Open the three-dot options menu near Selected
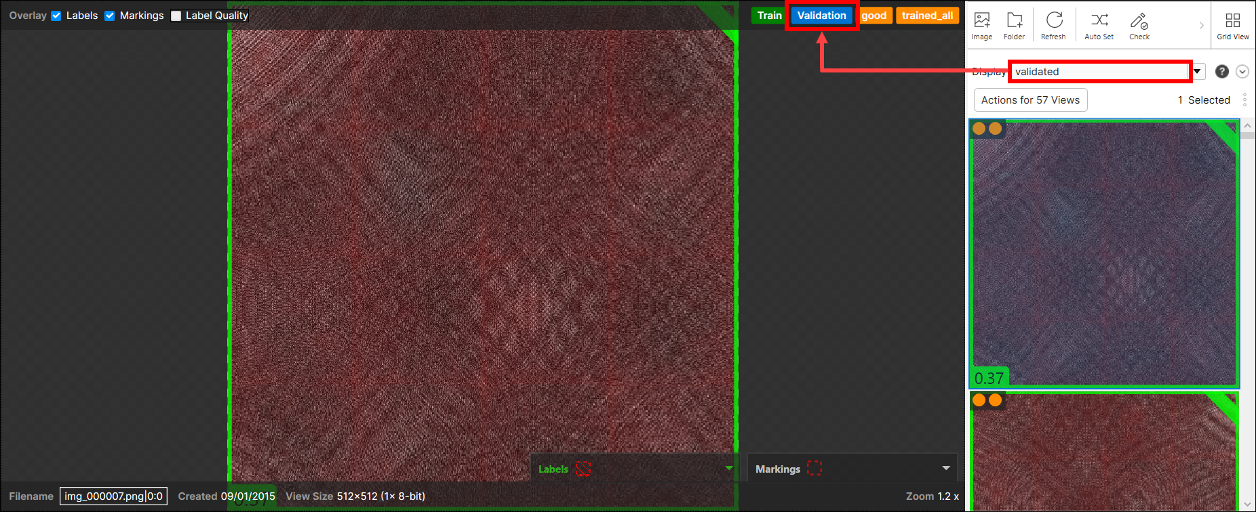The height and width of the screenshot is (512, 1256). tap(1244, 100)
